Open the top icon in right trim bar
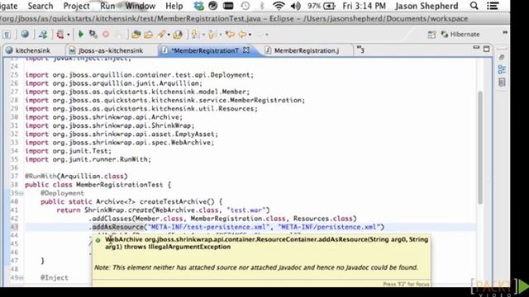This screenshot has height=297, width=529. pyautogui.click(x=502, y=57)
